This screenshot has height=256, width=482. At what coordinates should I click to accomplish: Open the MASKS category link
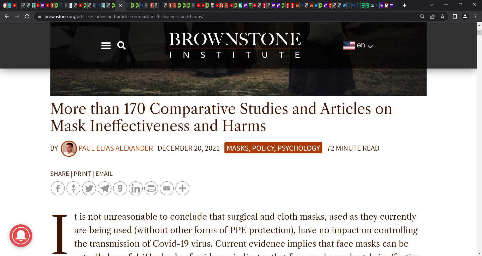(x=238, y=148)
